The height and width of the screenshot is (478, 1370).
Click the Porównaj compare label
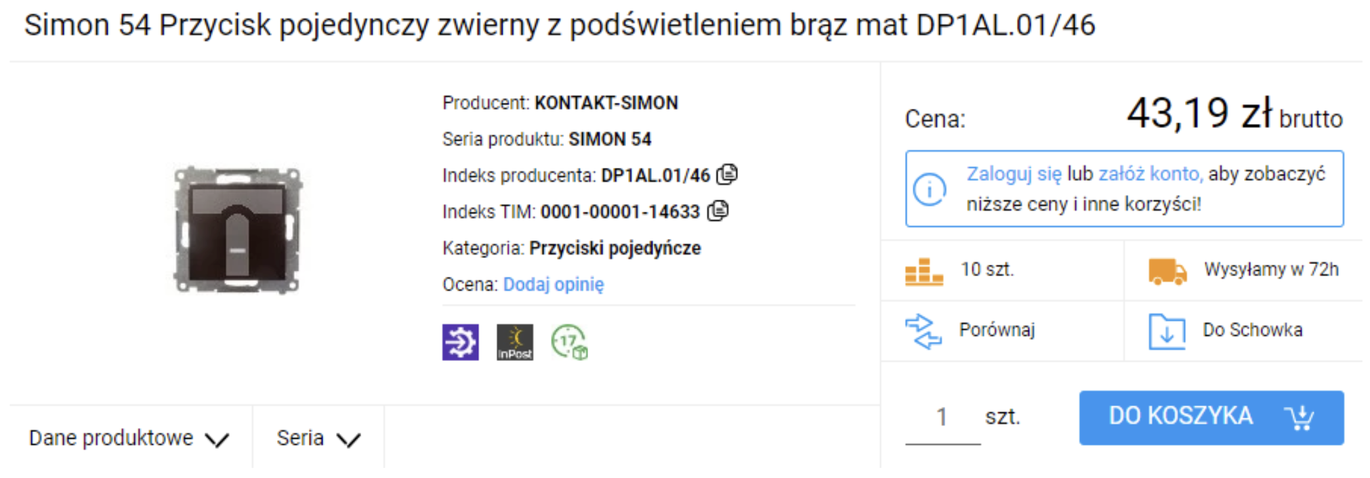[997, 330]
